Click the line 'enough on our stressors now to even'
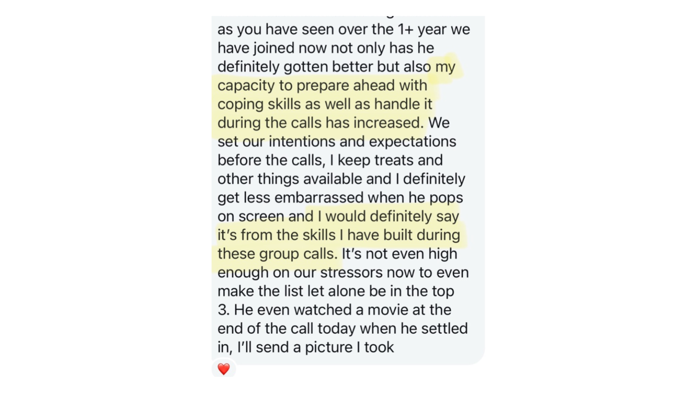The width and height of the screenshot is (698, 393). (343, 273)
